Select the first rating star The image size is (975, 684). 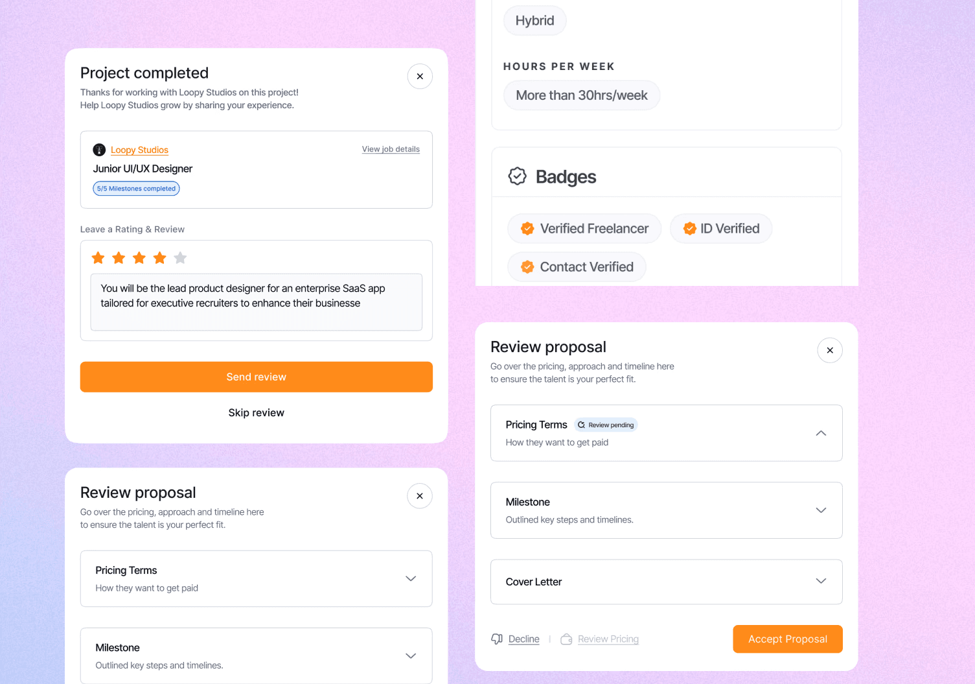[x=98, y=258]
